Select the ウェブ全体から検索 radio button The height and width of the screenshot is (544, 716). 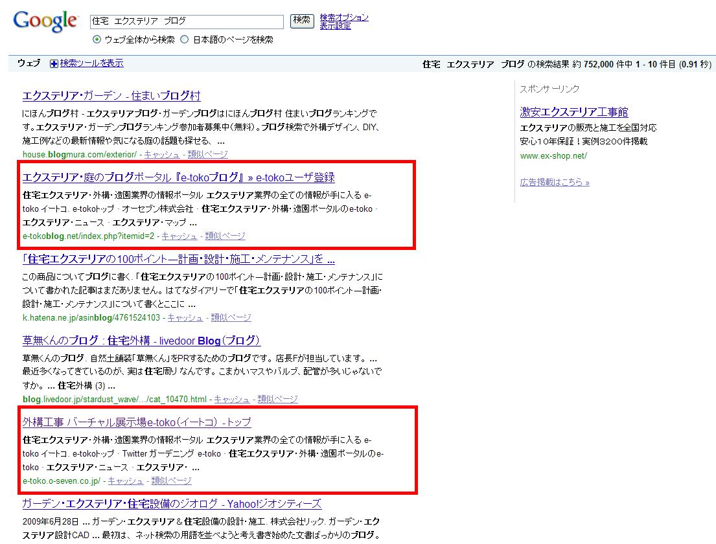97,40
